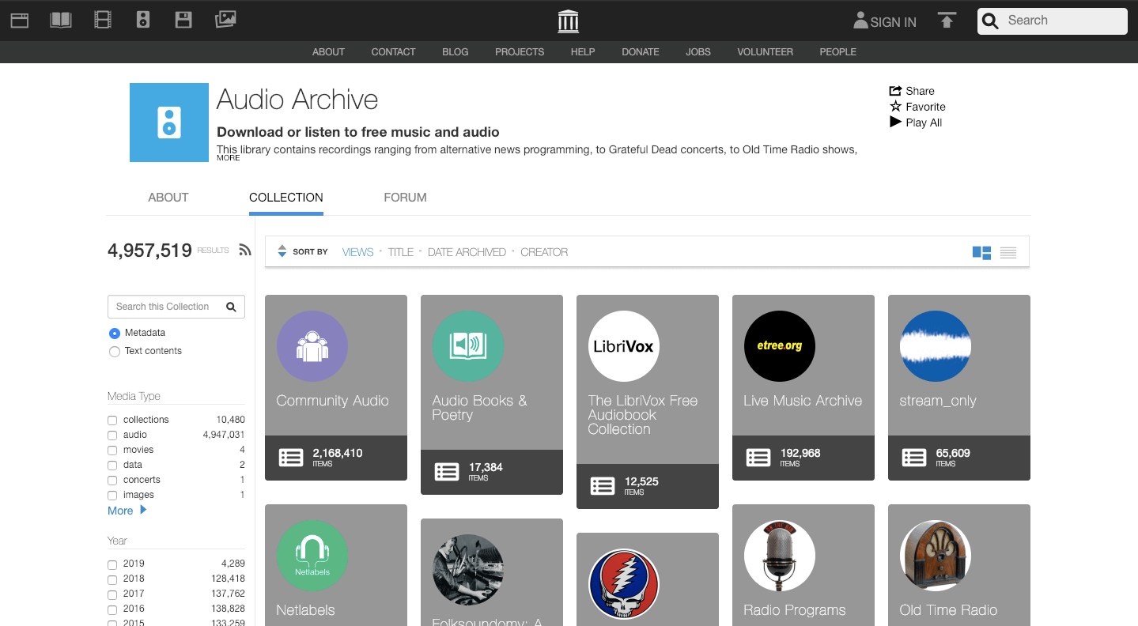
Task: Click the Search this Collection field
Action: (x=176, y=307)
